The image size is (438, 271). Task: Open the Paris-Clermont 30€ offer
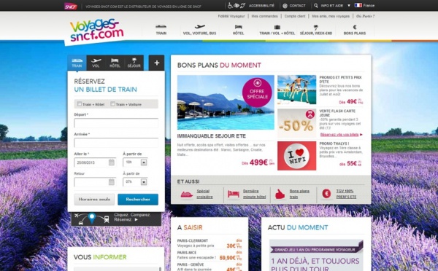(210, 243)
